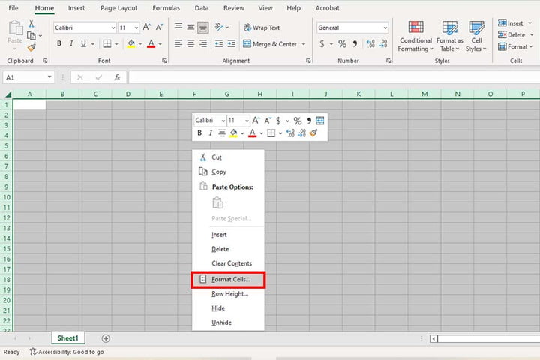
Task: Click Center alignment in the ribbon
Action: tap(190, 43)
